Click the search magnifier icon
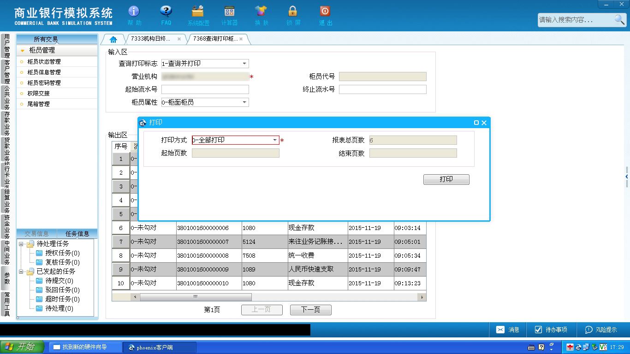630x354 pixels. click(619, 19)
